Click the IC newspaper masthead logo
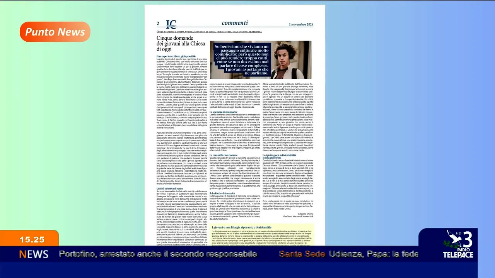Viewport: 495px width, 278px height. pyautogui.click(x=171, y=24)
